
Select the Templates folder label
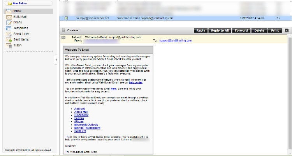click(21, 28)
